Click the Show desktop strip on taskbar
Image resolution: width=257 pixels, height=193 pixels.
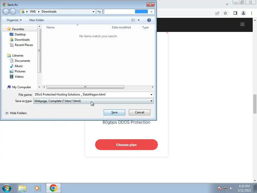pyautogui.click(x=255, y=188)
